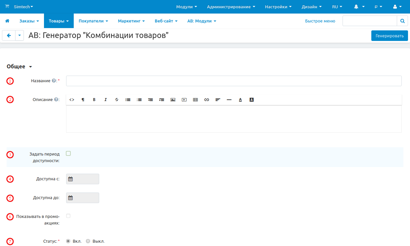
Task: Open the text background color picker
Action: point(252,100)
